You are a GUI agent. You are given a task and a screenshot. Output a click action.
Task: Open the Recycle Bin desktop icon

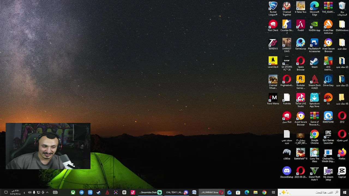[342, 8]
